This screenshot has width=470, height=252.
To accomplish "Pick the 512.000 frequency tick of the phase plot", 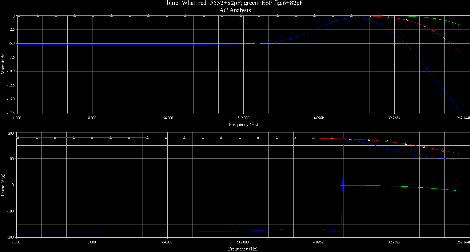I will click(x=243, y=242).
